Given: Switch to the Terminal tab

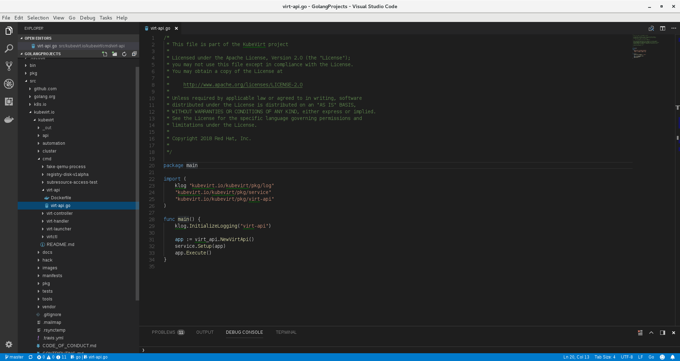Looking at the screenshot, I should [x=286, y=332].
